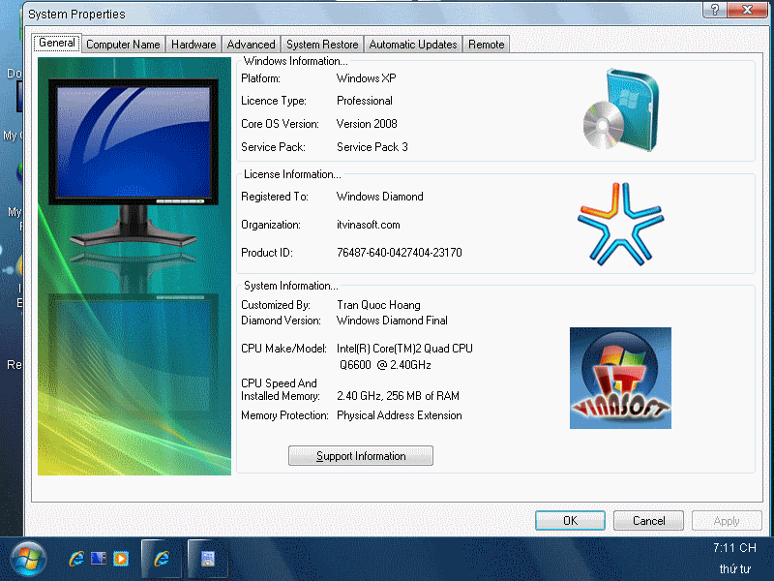
Task: Select the 'Windows XP' platform value
Action: 367,78
